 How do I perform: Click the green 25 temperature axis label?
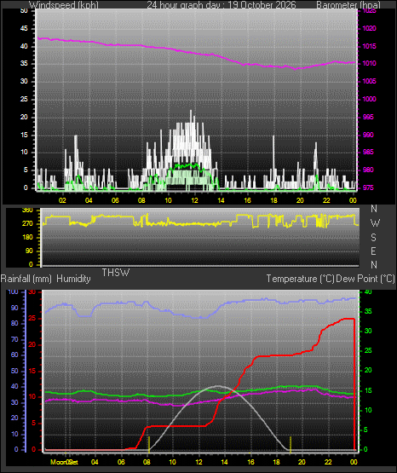(x=368, y=351)
